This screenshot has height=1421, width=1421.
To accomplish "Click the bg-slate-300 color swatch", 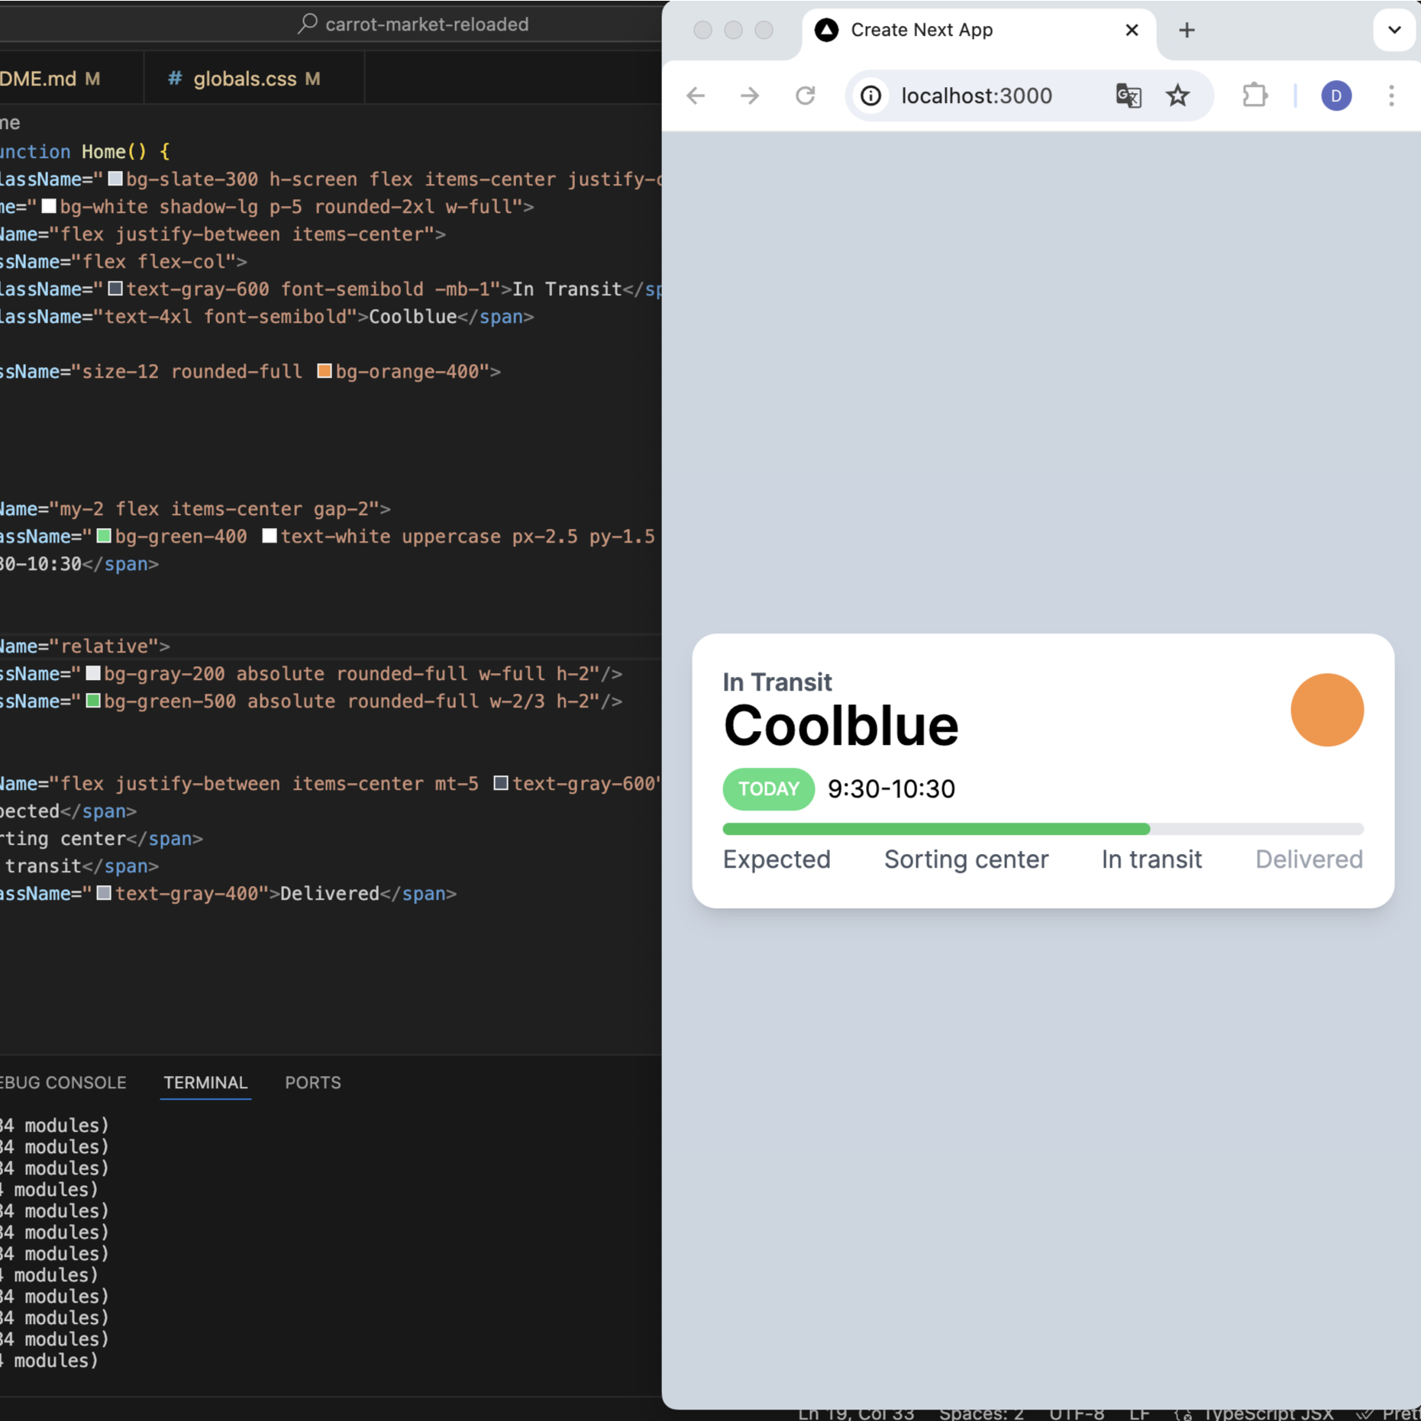I will [115, 179].
